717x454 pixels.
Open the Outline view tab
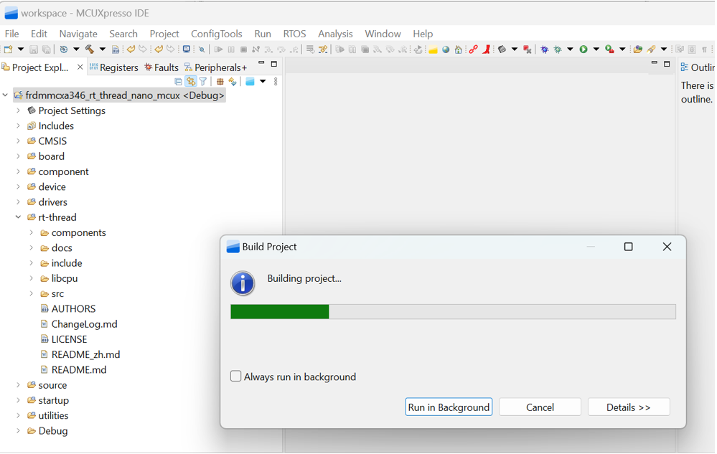(698, 67)
